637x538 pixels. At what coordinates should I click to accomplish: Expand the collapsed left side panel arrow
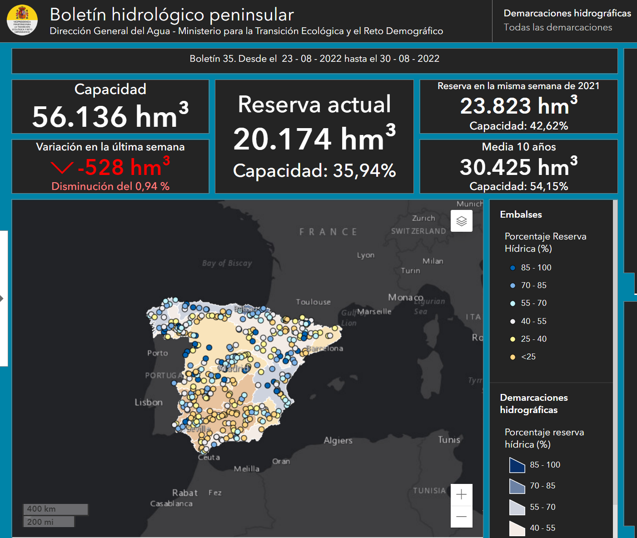pos(2,299)
